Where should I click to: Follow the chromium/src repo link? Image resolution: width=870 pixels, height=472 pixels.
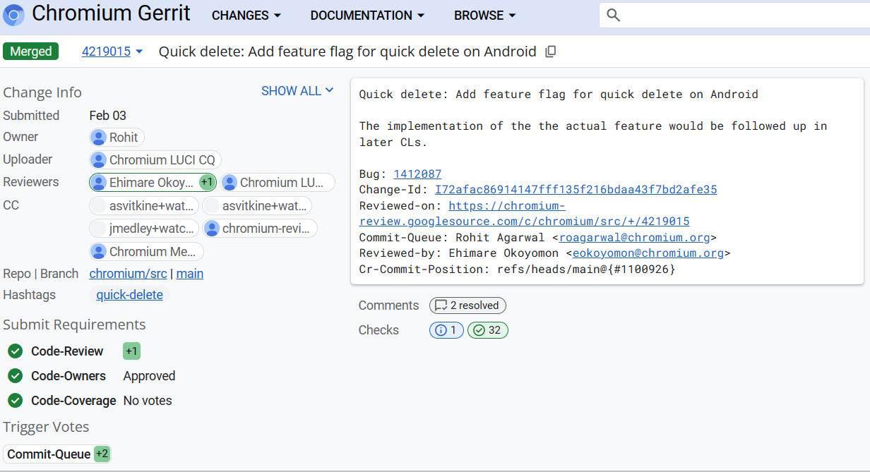(x=128, y=274)
